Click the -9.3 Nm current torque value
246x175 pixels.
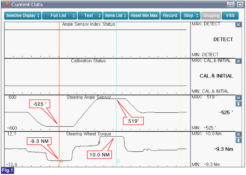pos(224,149)
